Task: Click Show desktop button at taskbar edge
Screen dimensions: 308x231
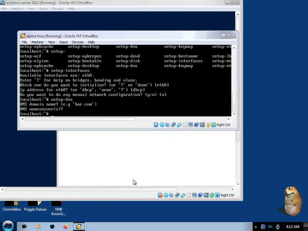Action: 306,227
